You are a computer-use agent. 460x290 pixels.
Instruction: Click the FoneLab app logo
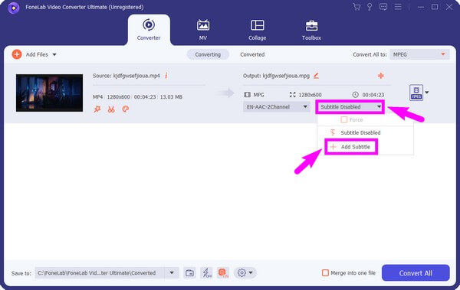[14, 8]
